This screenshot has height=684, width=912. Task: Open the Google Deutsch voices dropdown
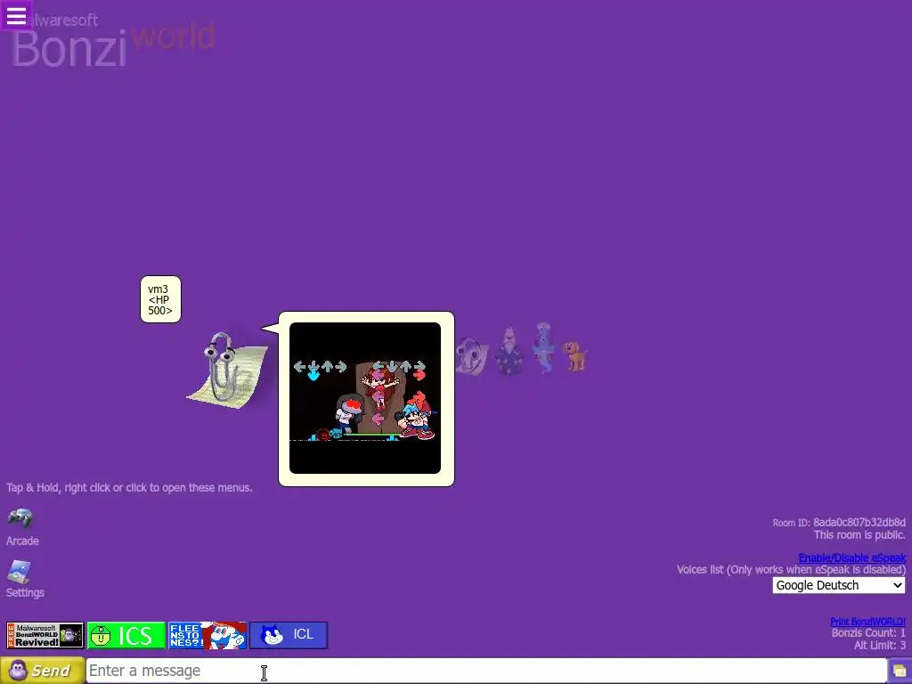pos(839,585)
